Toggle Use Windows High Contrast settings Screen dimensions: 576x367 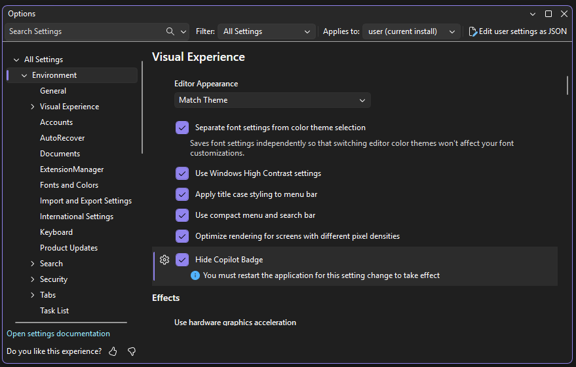tap(182, 173)
